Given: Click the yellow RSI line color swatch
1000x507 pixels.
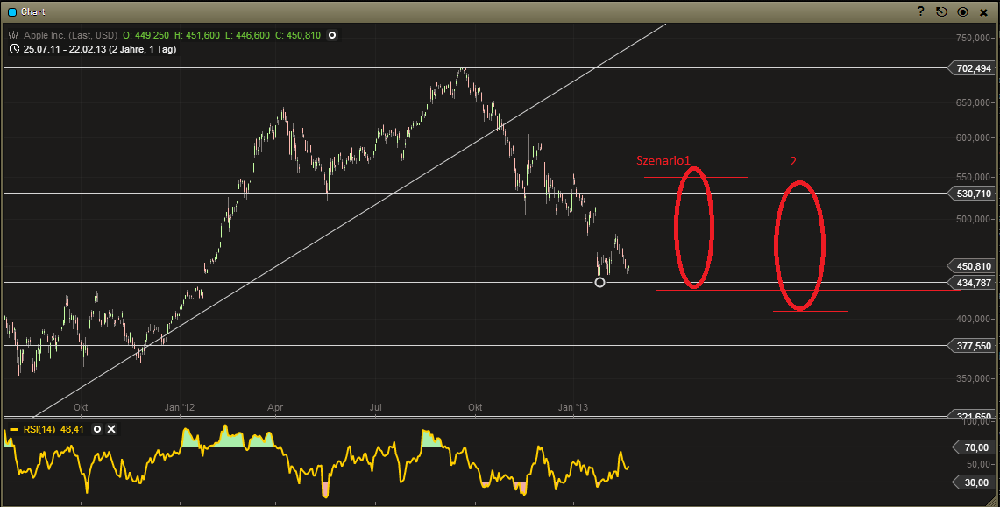Looking at the screenshot, I should click(x=13, y=429).
